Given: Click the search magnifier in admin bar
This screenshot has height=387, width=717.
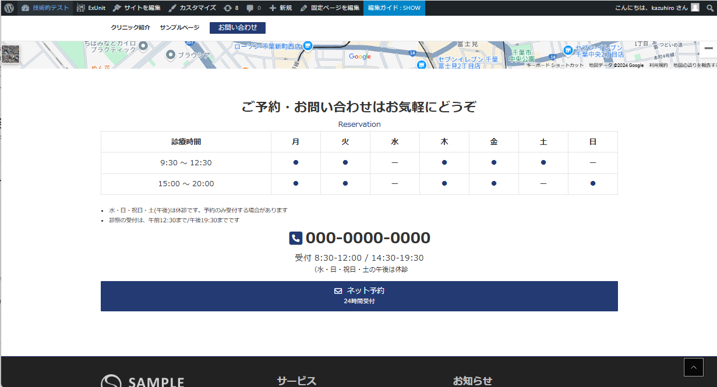Looking at the screenshot, I should coord(709,8).
